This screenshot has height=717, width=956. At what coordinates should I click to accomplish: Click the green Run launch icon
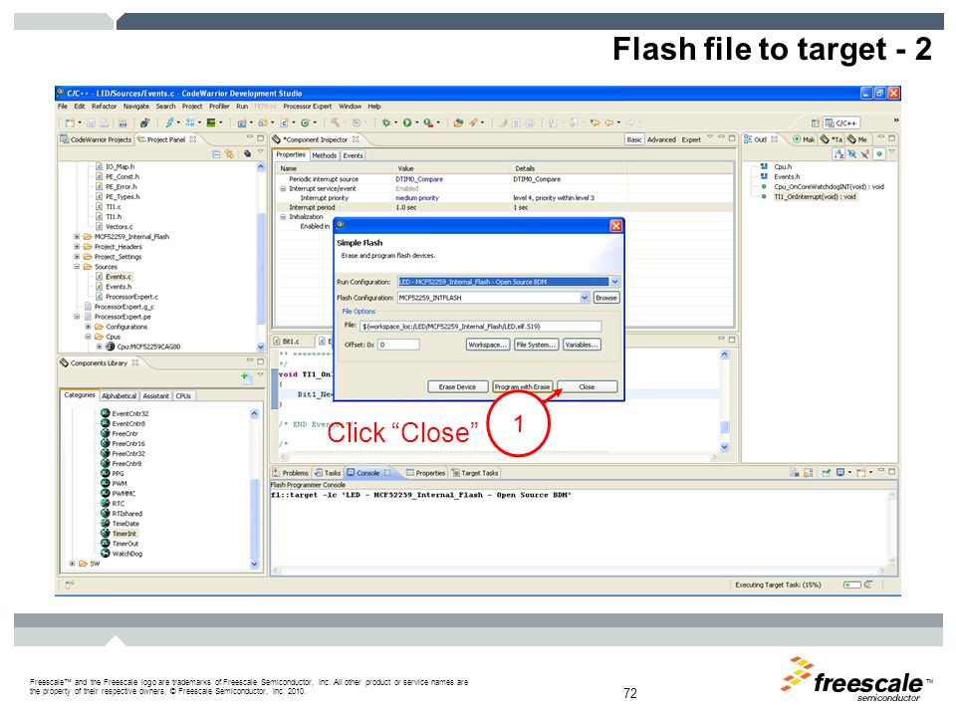coord(406,122)
